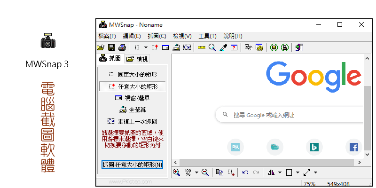Click window/menu capture icon in toolbar

point(165,47)
